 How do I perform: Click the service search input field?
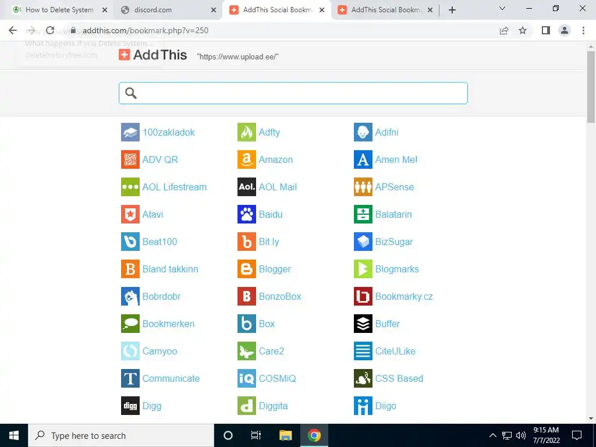pyautogui.click(x=293, y=93)
